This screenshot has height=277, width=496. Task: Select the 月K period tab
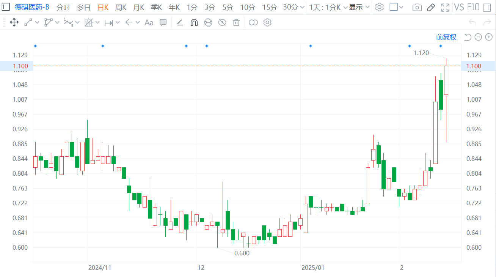[139, 7]
